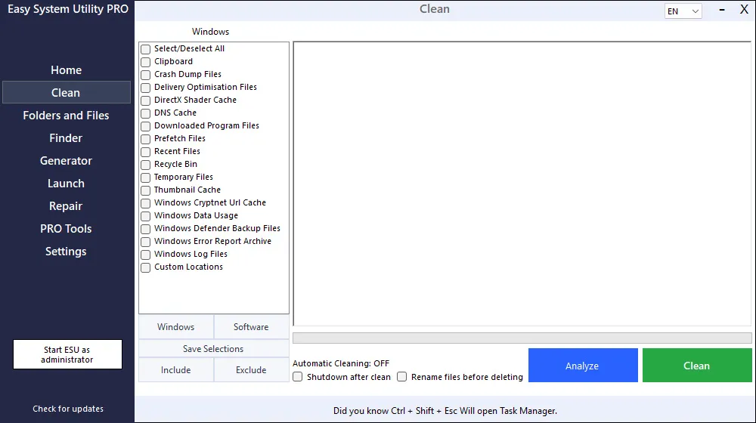Click Start ESU as administrator button

tap(67, 354)
